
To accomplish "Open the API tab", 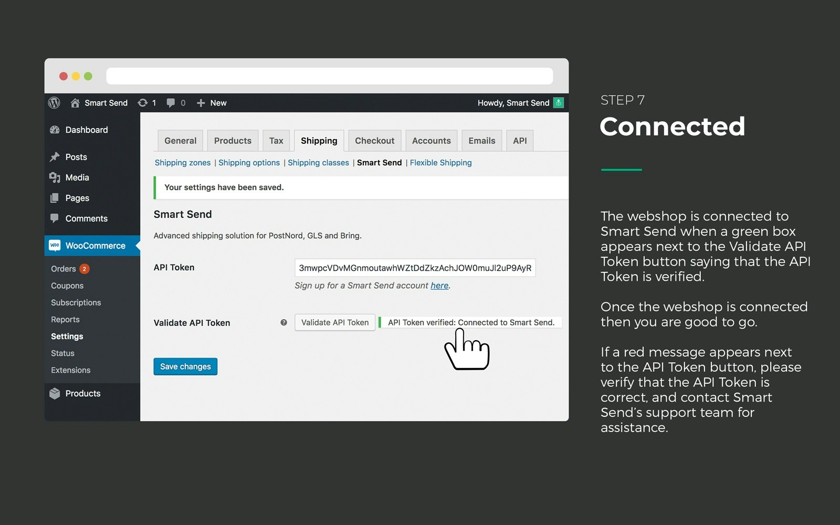I will [x=520, y=141].
